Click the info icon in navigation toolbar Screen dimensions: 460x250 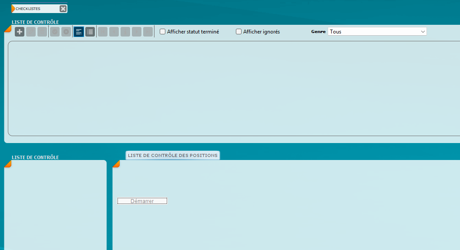click(x=125, y=32)
